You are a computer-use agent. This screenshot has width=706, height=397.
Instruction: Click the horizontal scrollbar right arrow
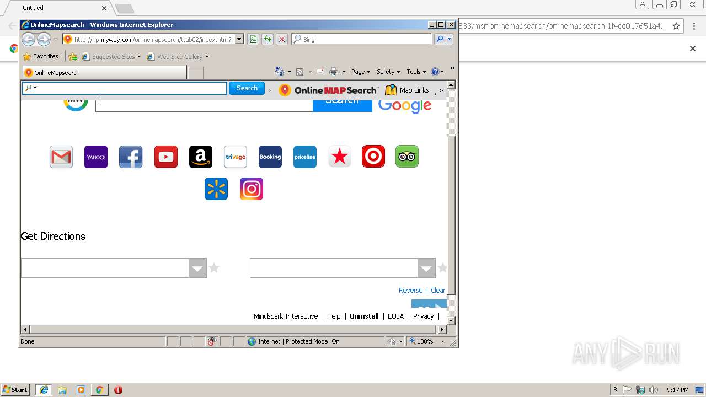[442, 329]
